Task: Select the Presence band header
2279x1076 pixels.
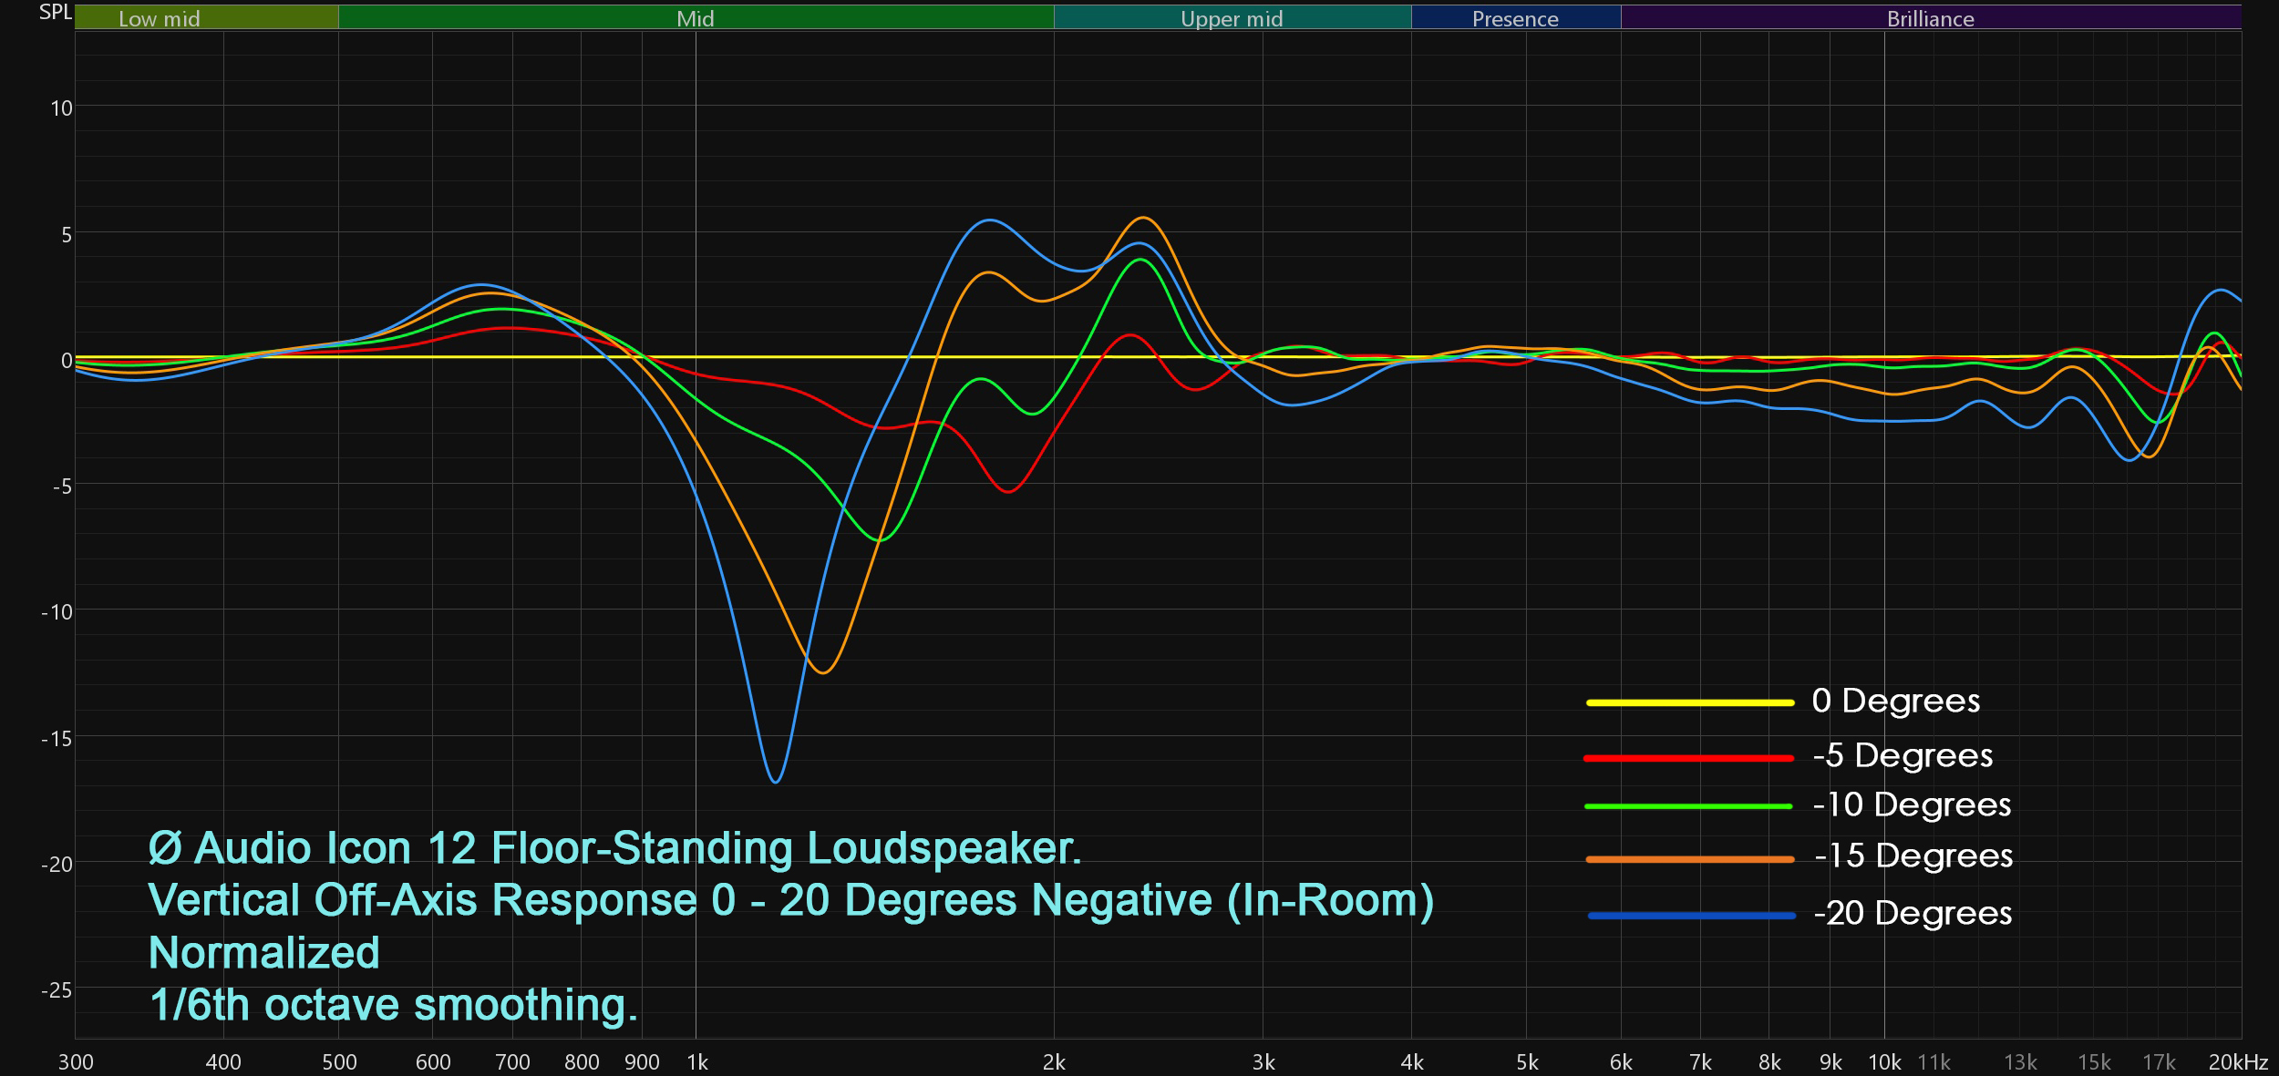Action: [1515, 18]
